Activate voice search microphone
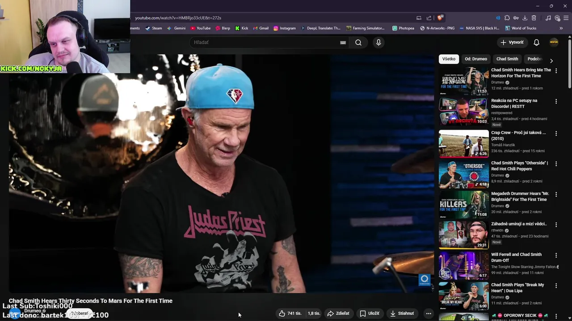This screenshot has width=572, height=321. [x=379, y=42]
